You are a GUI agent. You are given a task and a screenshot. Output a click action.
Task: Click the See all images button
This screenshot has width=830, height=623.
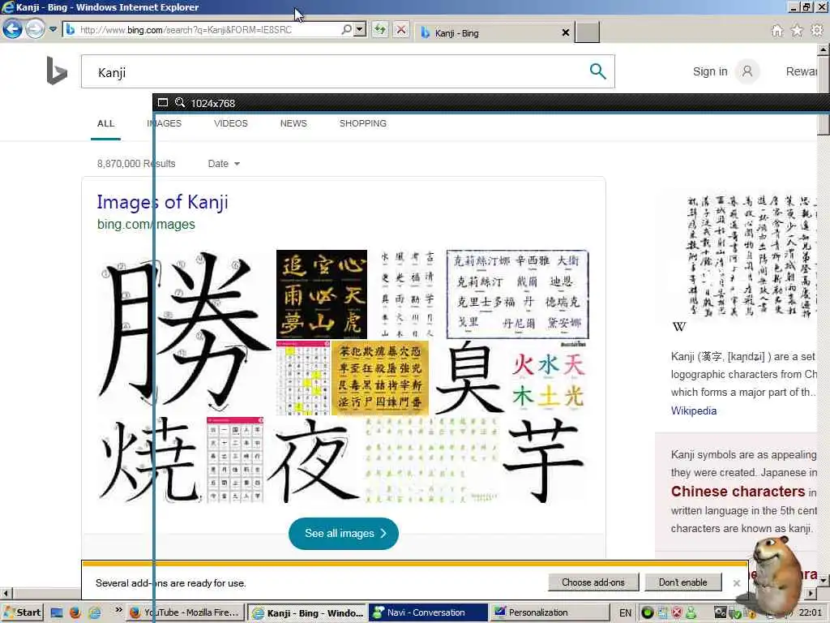pyautogui.click(x=344, y=534)
